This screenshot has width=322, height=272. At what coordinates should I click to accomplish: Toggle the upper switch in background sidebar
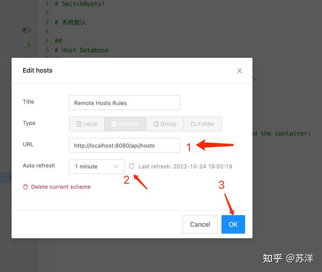26,30
